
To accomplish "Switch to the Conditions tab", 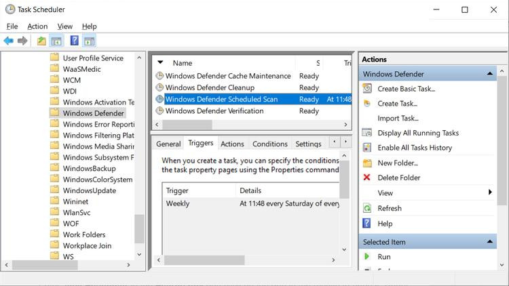I will pos(270,144).
